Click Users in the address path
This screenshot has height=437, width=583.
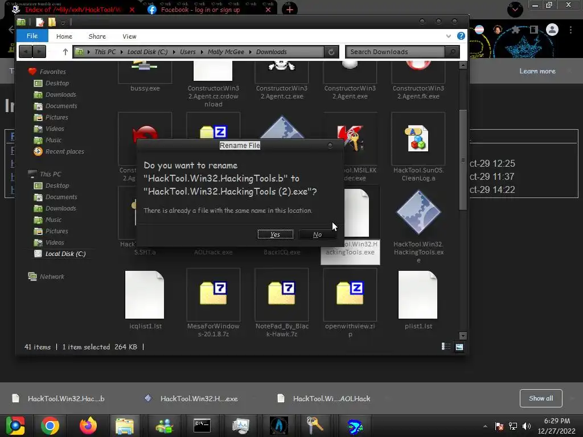pos(187,52)
